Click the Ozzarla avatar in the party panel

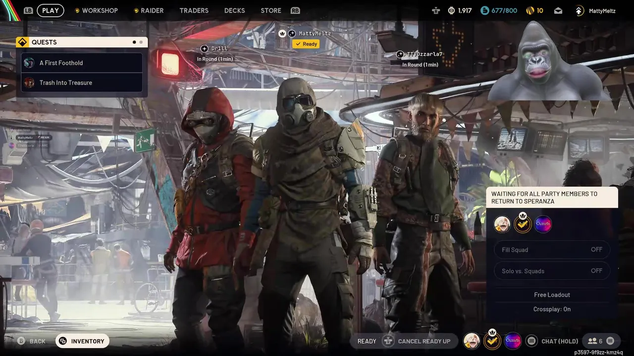point(543,224)
